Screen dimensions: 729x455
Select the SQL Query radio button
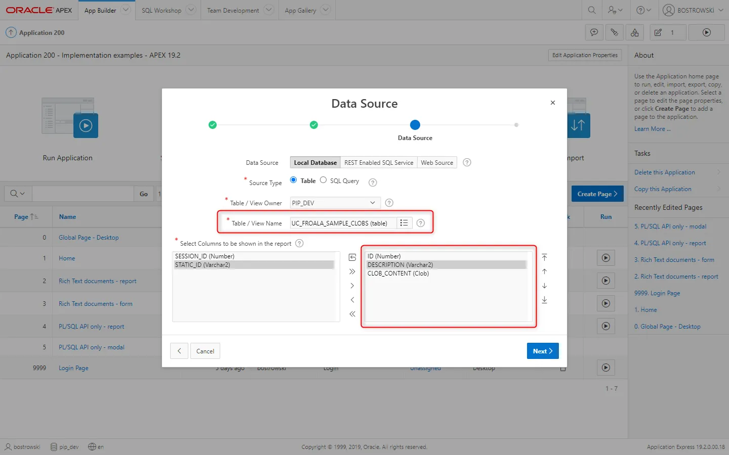pyautogui.click(x=323, y=180)
